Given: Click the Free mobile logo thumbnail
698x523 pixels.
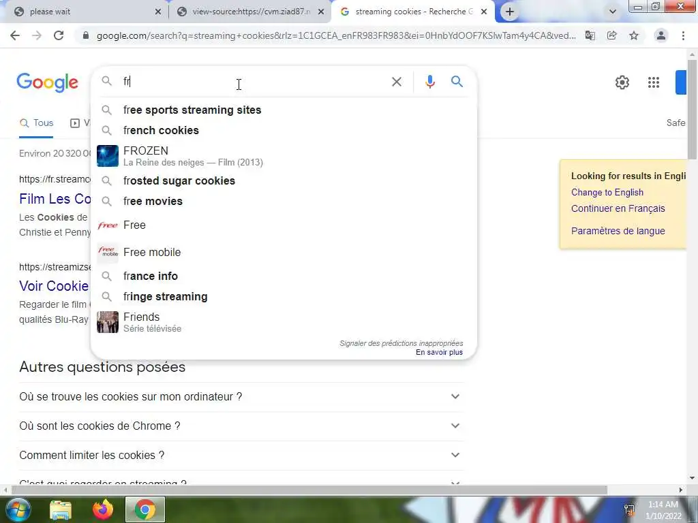Looking at the screenshot, I should click(107, 252).
